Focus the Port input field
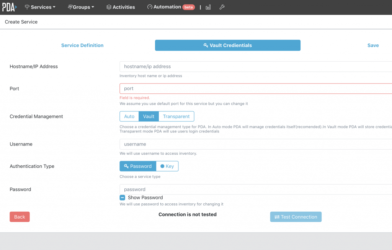Screen dimensions: 392x250 pos(256,88)
